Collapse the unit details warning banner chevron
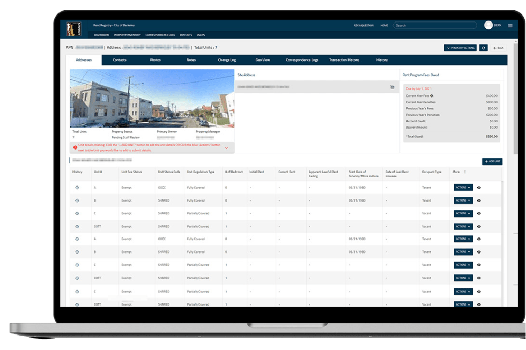This screenshot has height=350, width=526. pyautogui.click(x=227, y=148)
